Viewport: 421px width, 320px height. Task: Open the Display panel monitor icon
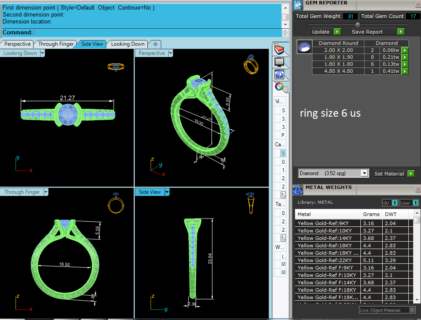point(279,62)
